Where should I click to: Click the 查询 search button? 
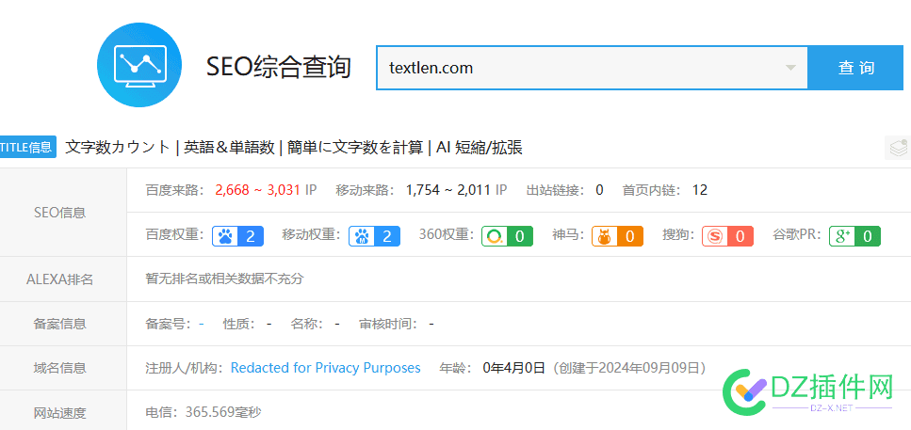[x=855, y=68]
